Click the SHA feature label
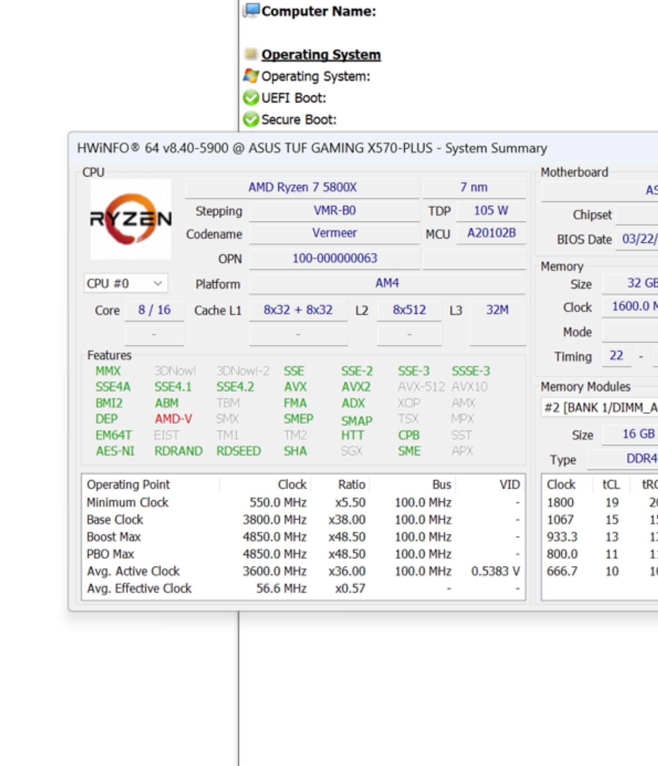This screenshot has height=766, width=658. (x=295, y=451)
